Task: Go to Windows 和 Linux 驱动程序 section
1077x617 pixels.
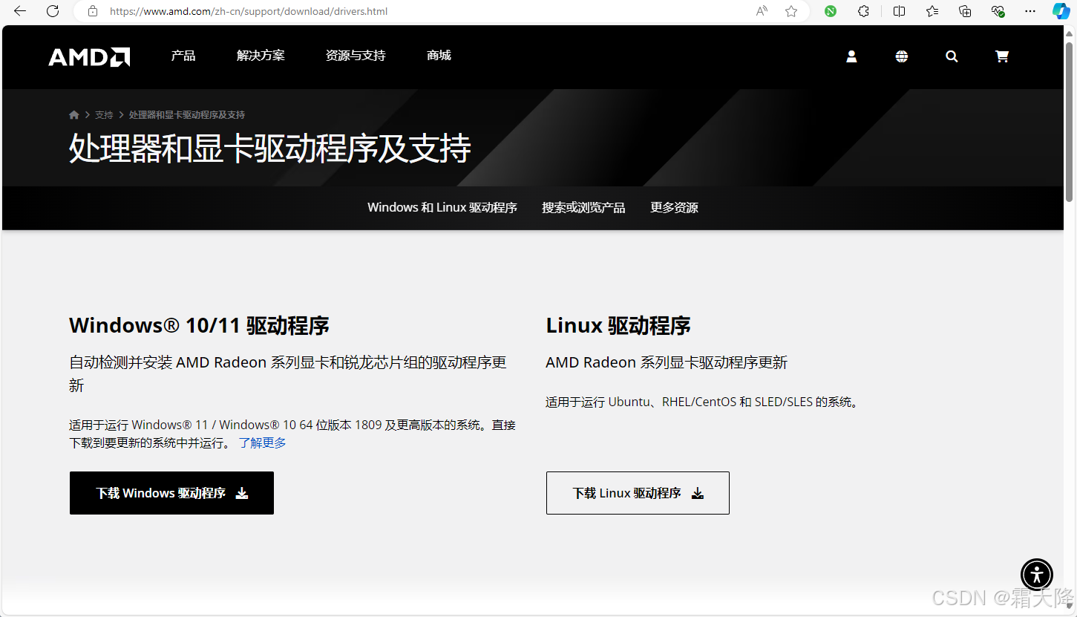Action: [442, 208]
